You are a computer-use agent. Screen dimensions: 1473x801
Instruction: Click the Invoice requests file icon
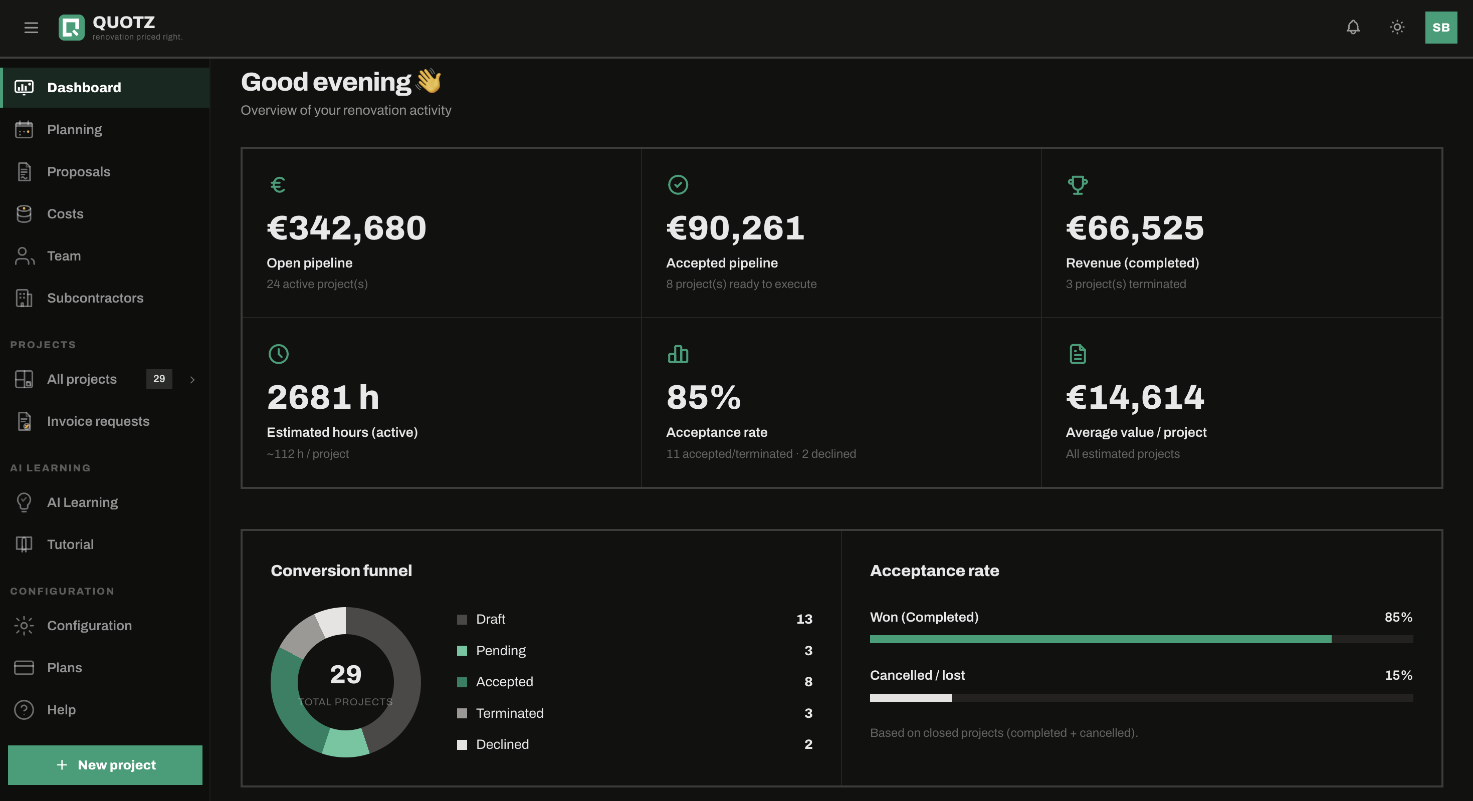click(x=24, y=421)
